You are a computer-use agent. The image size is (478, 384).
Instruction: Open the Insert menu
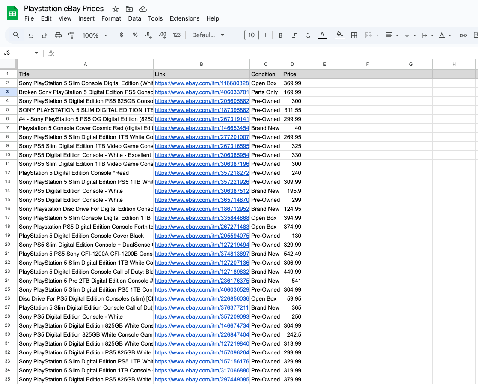coord(86,18)
